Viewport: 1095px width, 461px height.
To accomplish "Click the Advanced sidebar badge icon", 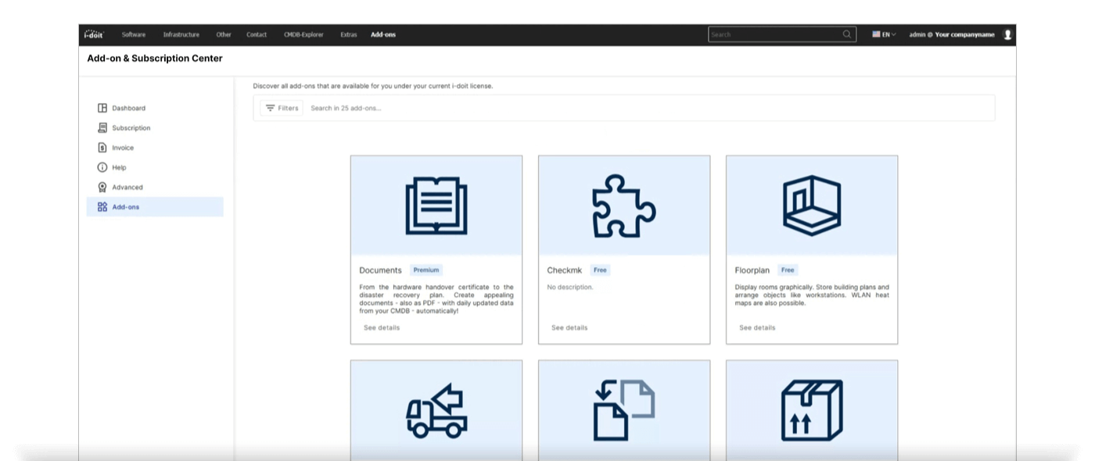I will pyautogui.click(x=102, y=187).
